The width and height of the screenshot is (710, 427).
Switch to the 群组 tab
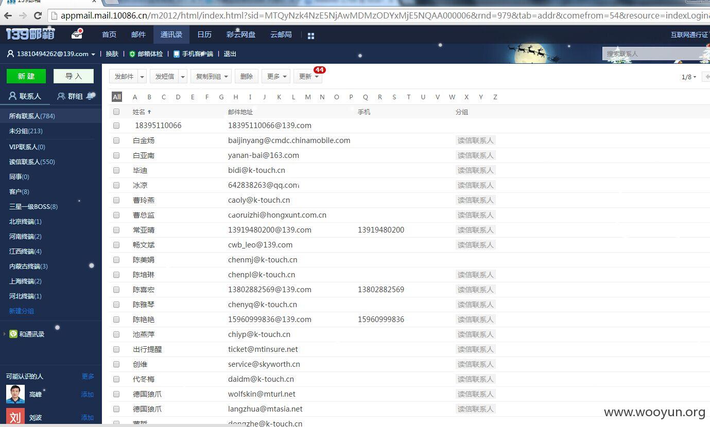pos(76,96)
